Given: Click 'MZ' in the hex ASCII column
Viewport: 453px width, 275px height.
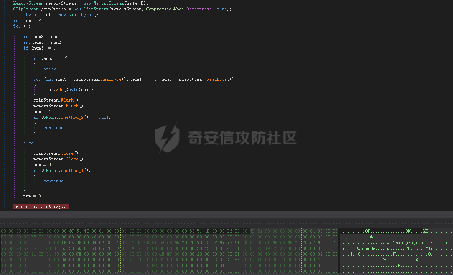Looking at the screenshot, I should click(426, 231).
